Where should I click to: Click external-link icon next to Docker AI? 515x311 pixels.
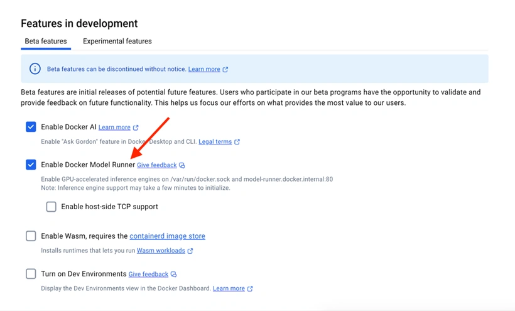click(136, 128)
